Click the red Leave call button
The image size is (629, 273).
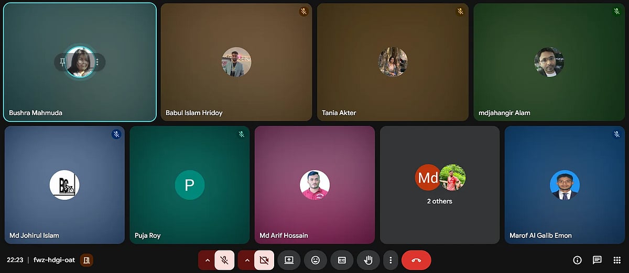point(416,260)
